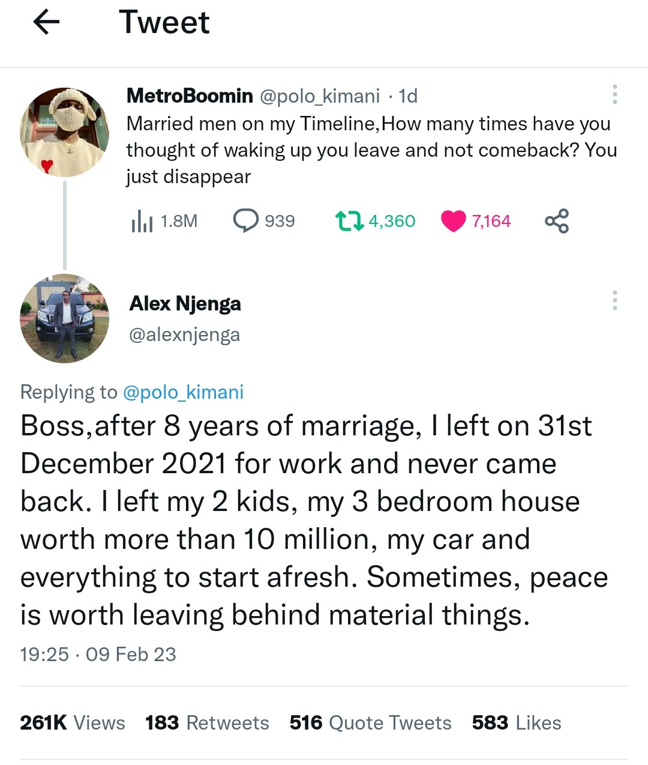The height and width of the screenshot is (765, 648).
Task: Open the 183 Retweets list
Action: (207, 722)
